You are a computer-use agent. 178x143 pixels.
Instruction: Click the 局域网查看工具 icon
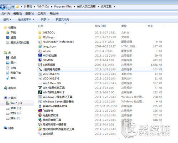tap(40, 120)
